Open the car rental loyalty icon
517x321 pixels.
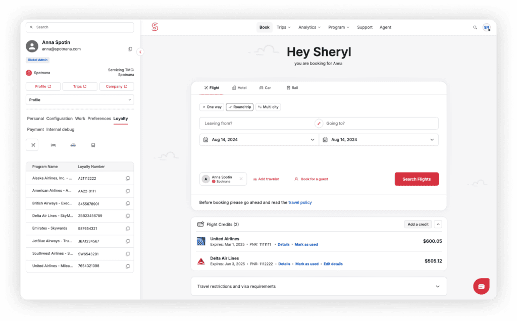[x=73, y=145]
